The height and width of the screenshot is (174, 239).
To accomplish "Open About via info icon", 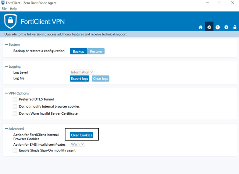I will (x=226, y=27).
